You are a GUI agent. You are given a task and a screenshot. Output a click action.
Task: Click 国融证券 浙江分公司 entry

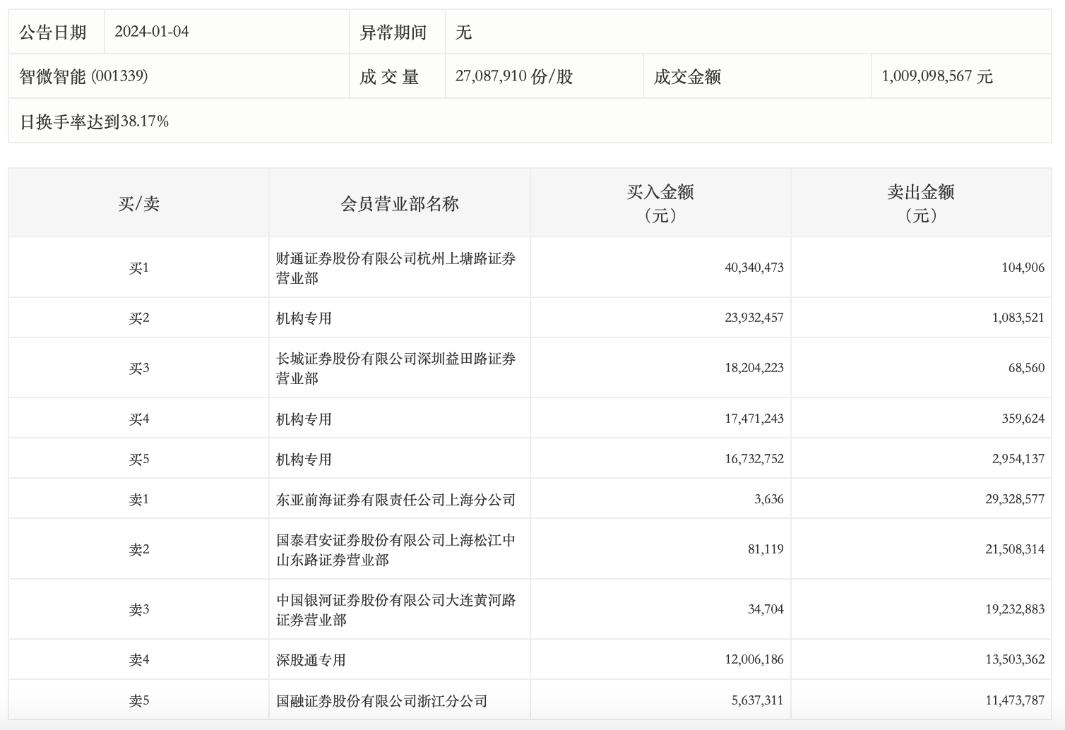point(381,701)
